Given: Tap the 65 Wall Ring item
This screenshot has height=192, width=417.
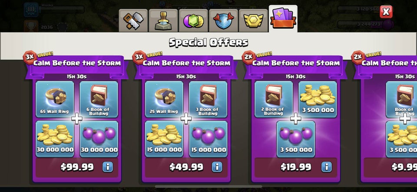Looking at the screenshot, I should 55,99.
